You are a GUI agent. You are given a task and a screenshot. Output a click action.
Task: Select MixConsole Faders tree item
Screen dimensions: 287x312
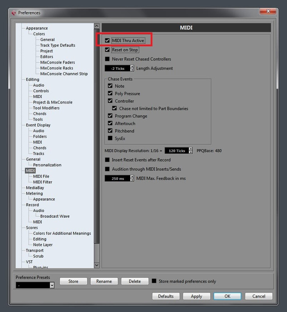click(57, 62)
